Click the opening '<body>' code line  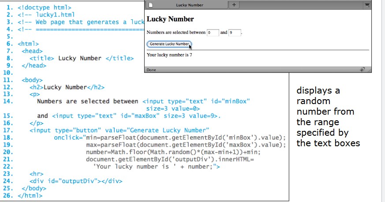coord(32,80)
